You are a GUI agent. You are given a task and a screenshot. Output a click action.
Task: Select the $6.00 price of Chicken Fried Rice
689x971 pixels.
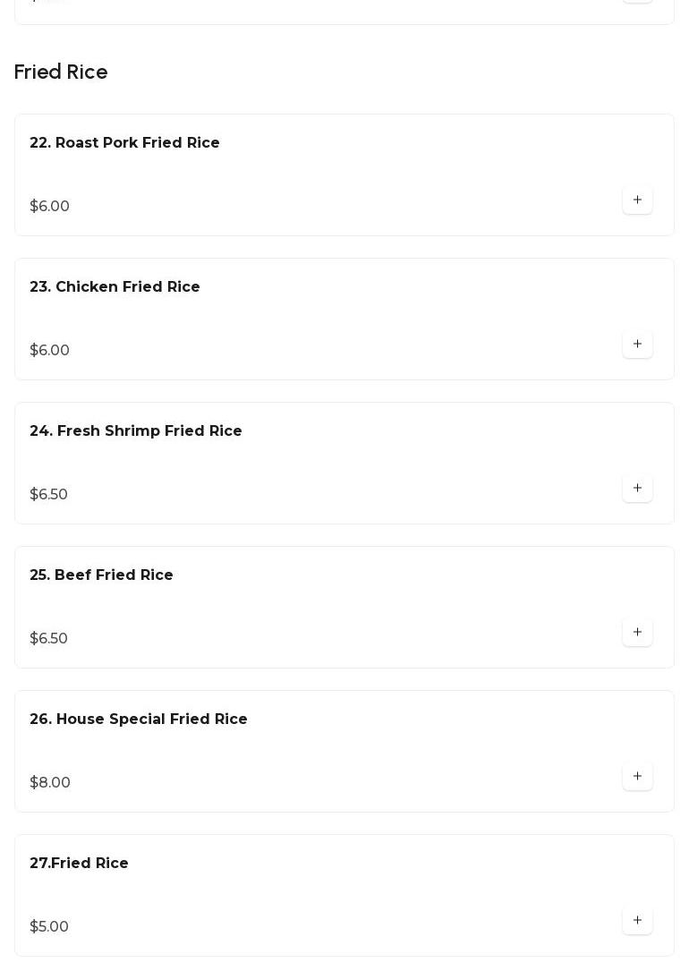pos(49,351)
